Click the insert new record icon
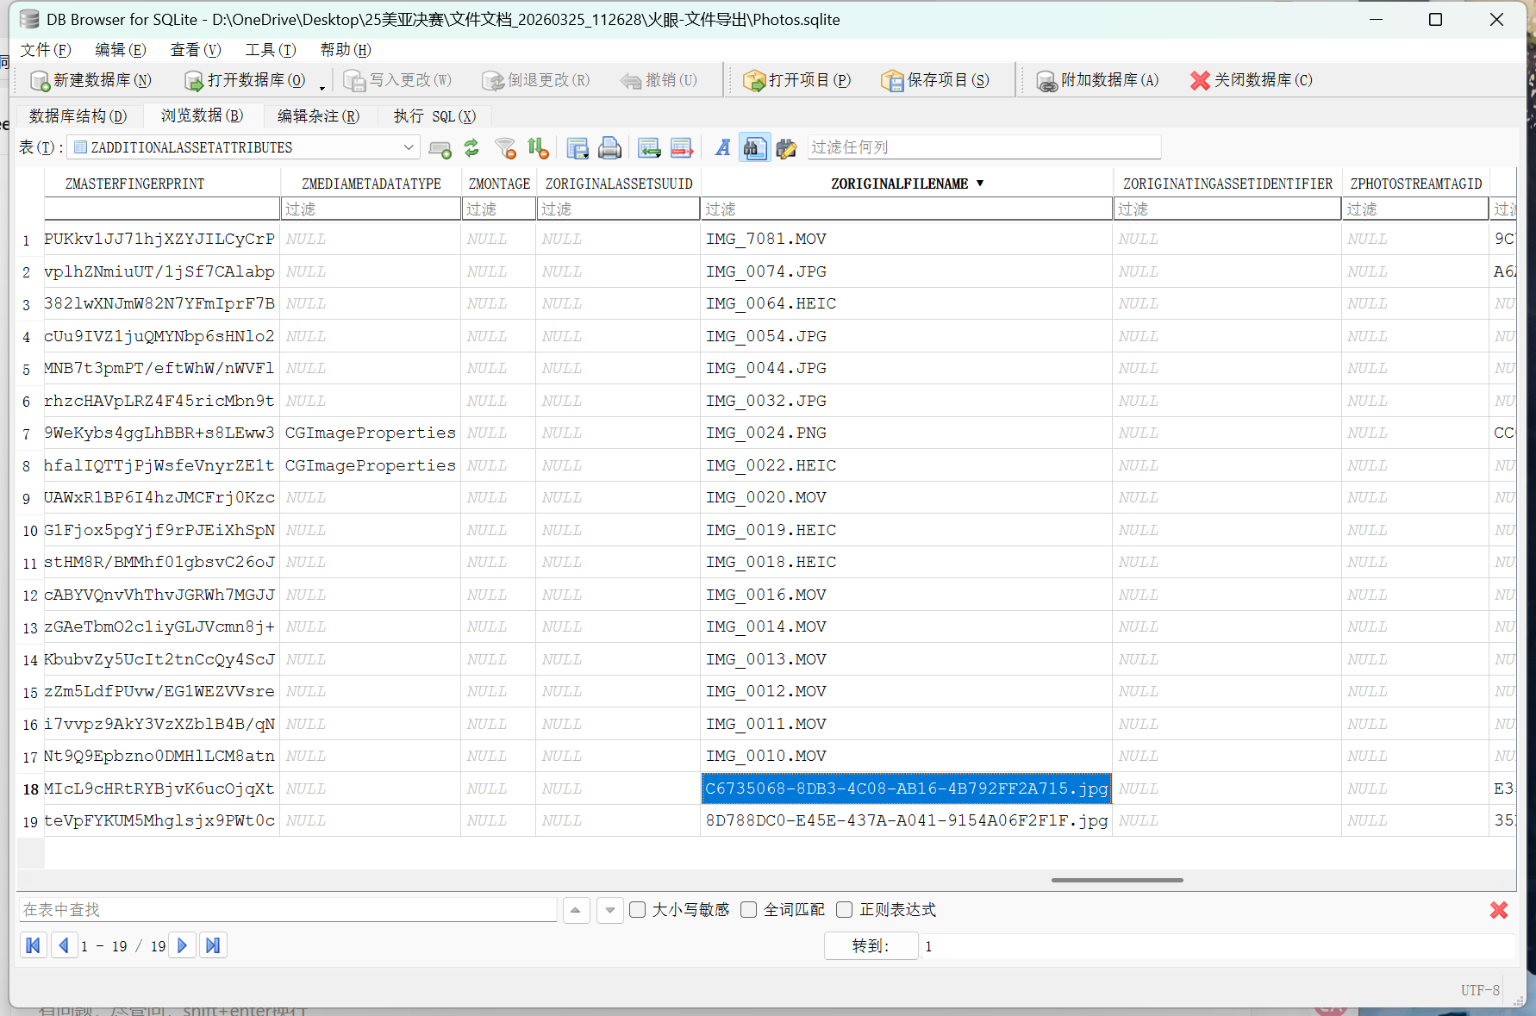This screenshot has width=1536, height=1016. (440, 148)
